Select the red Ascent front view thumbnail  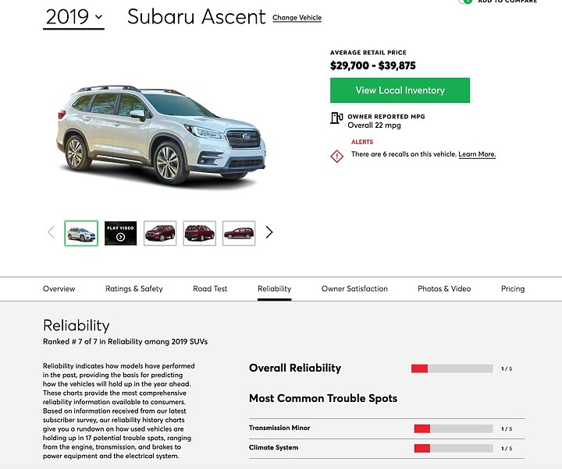click(160, 233)
